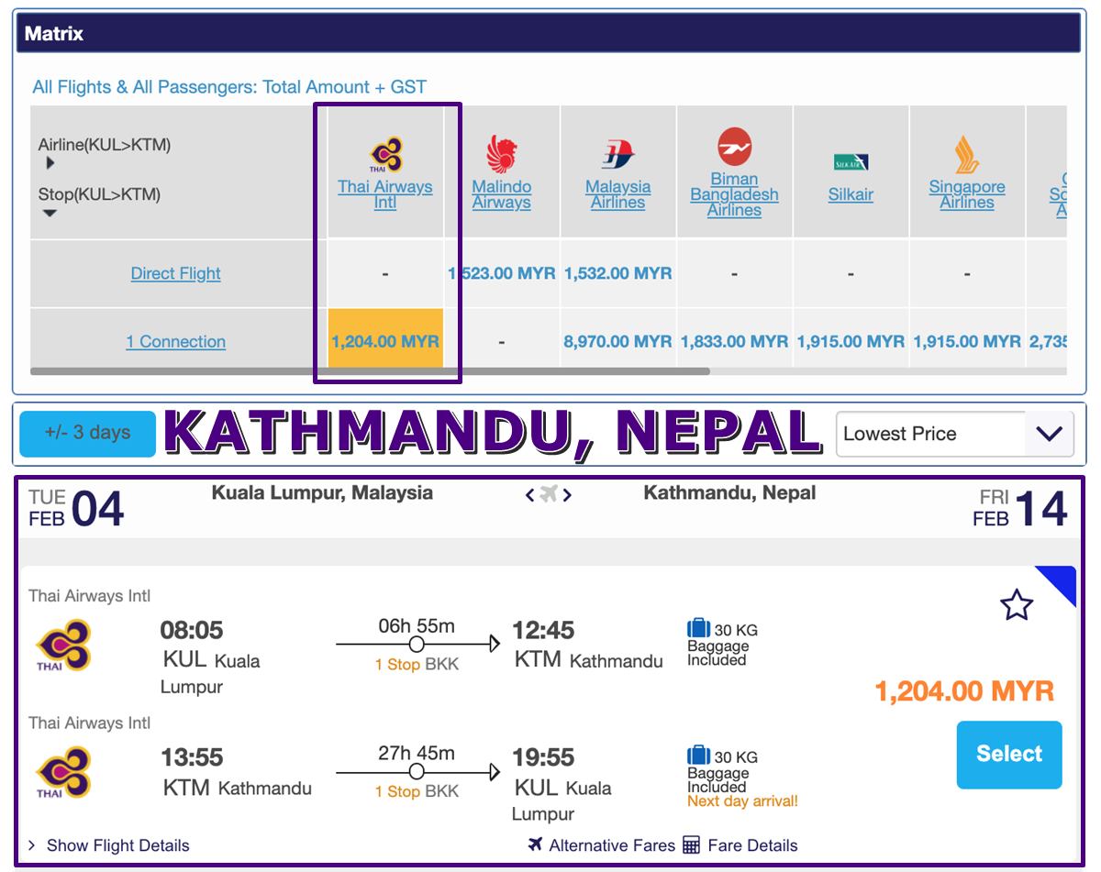
Task: Filter by Direct Flight row link
Action: point(175,273)
